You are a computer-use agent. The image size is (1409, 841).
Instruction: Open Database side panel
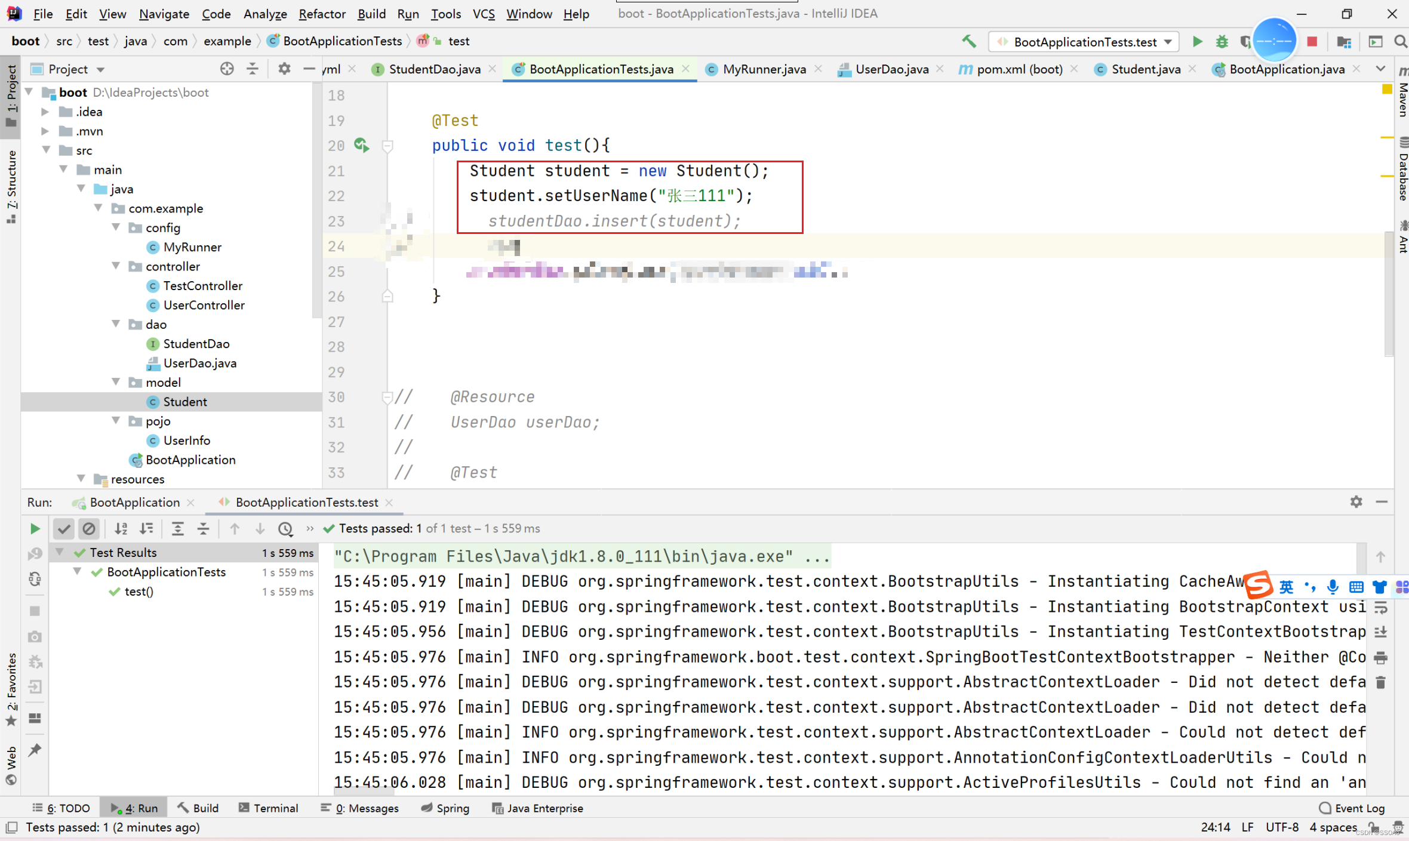(x=1402, y=170)
